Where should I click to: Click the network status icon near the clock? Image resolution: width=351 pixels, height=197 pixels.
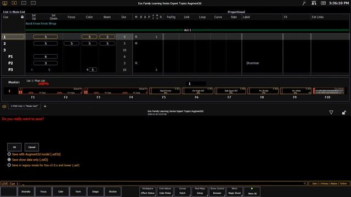point(314,3)
